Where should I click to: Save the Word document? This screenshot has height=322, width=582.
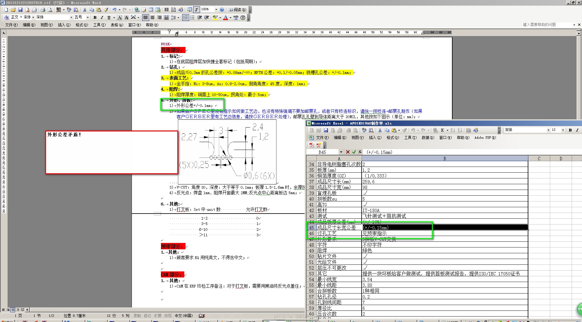[20, 10]
